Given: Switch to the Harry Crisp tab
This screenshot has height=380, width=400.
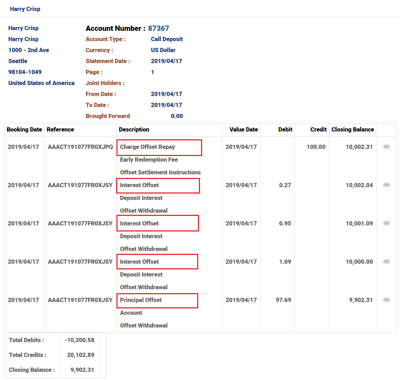Looking at the screenshot, I should point(25,9).
